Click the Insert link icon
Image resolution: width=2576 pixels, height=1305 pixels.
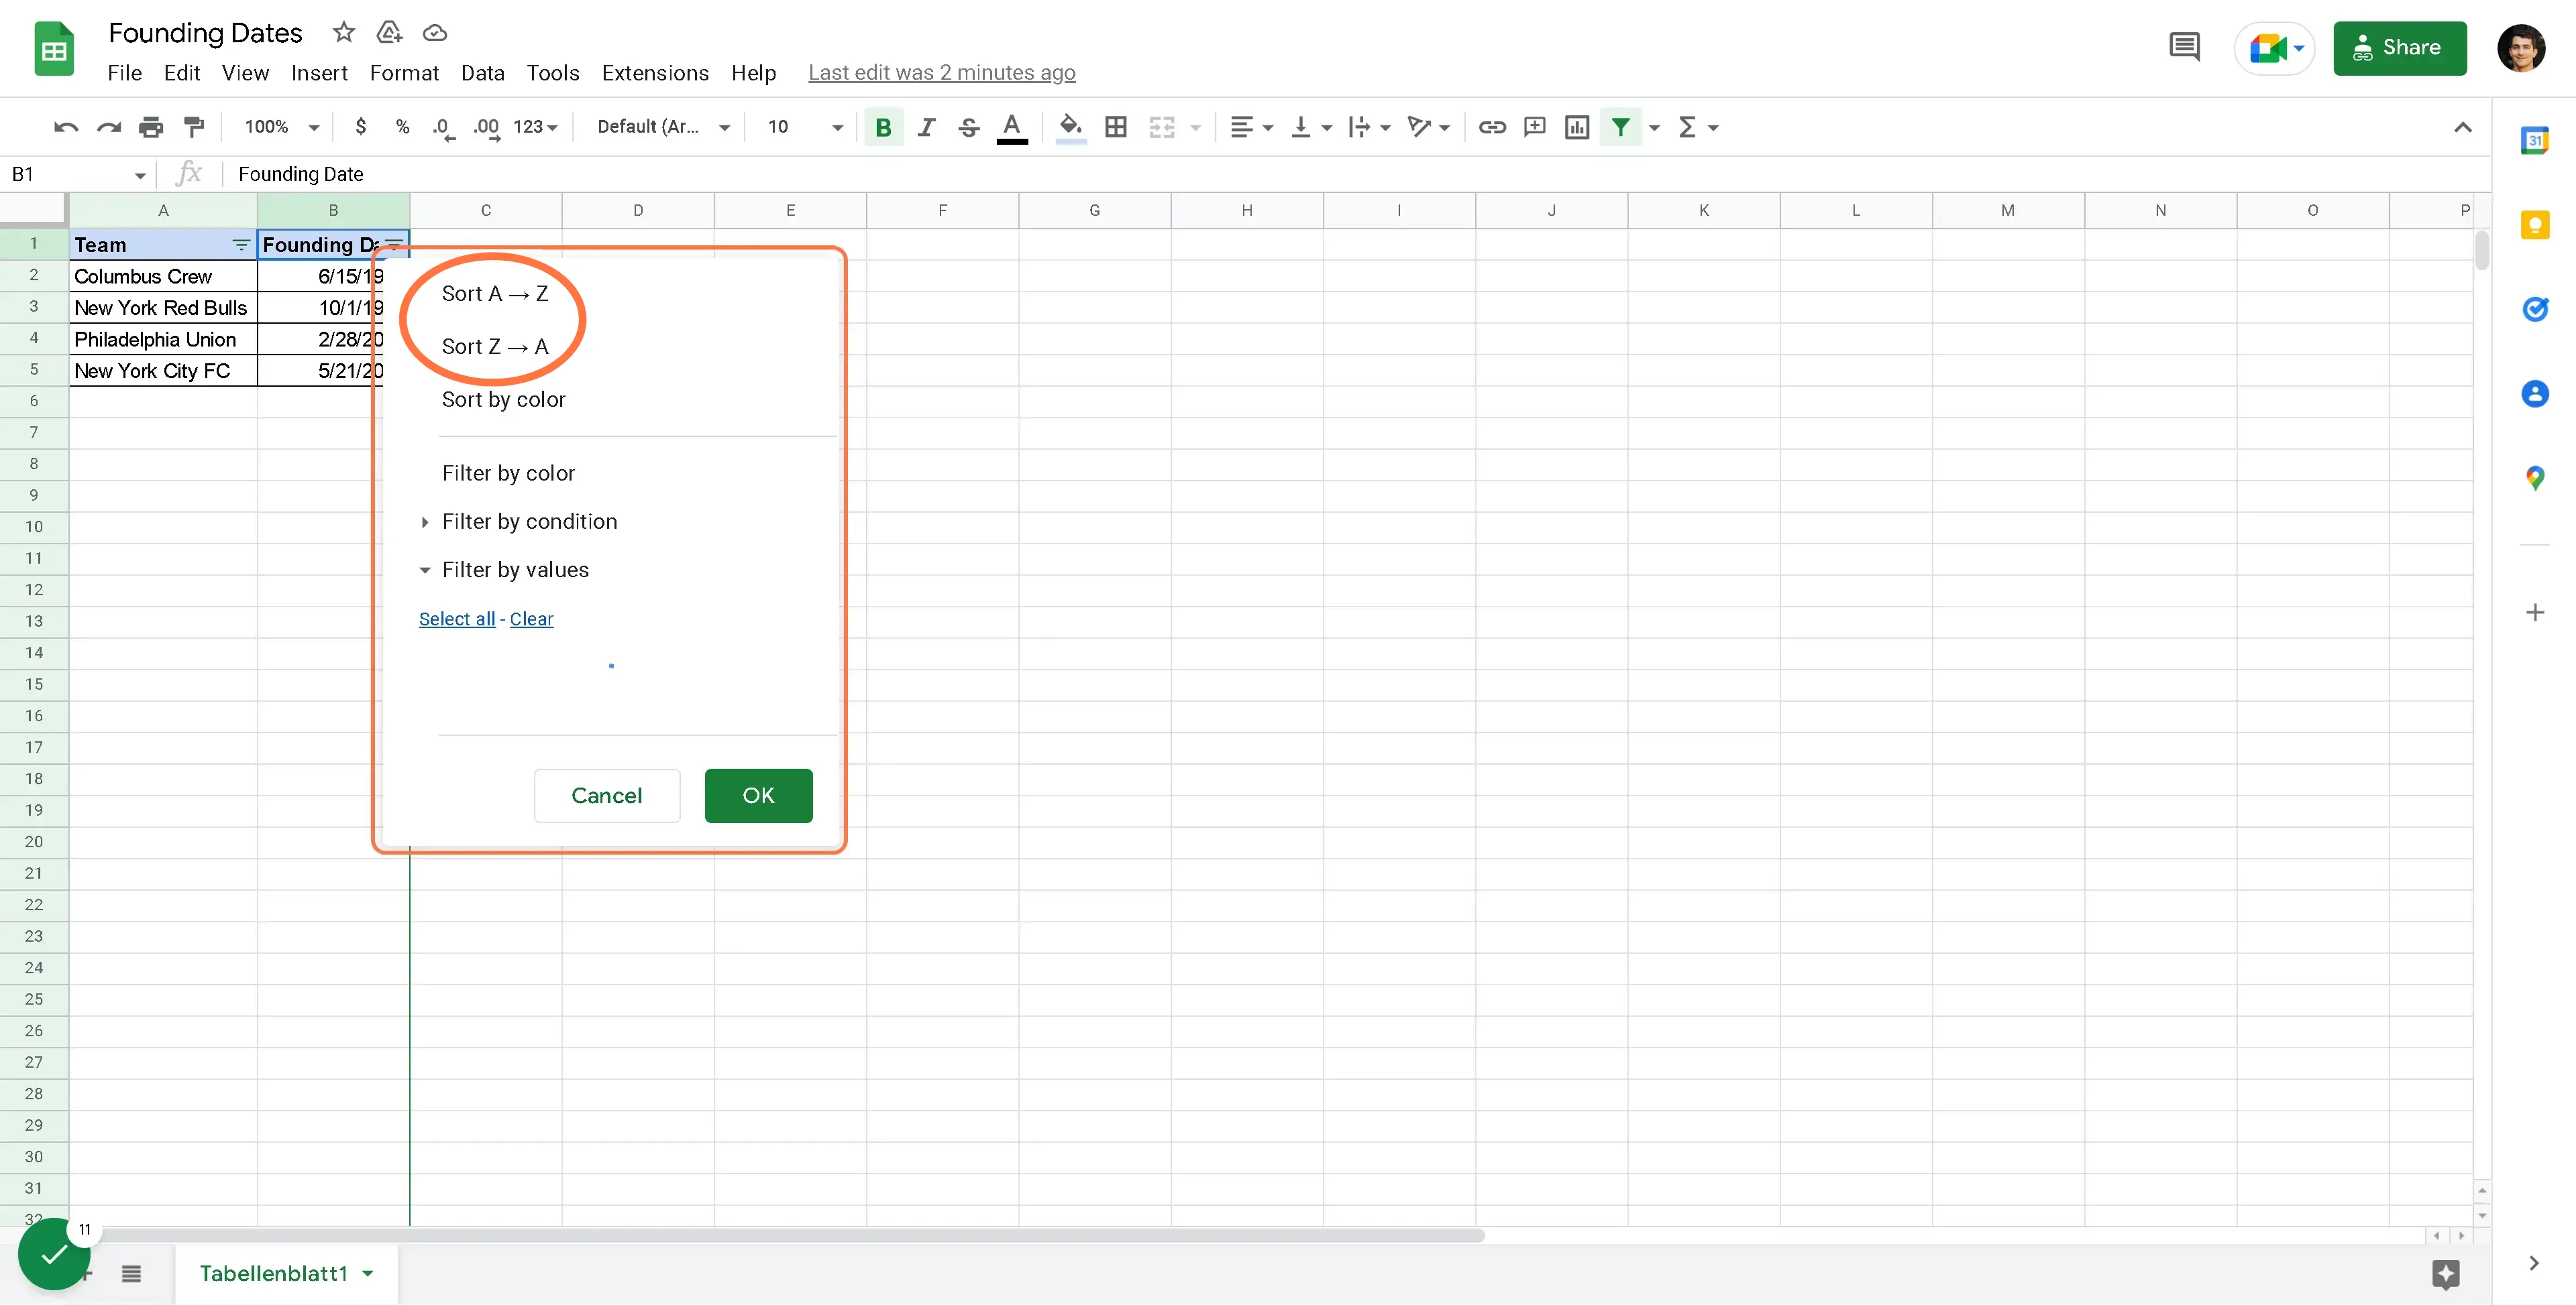(x=1492, y=127)
